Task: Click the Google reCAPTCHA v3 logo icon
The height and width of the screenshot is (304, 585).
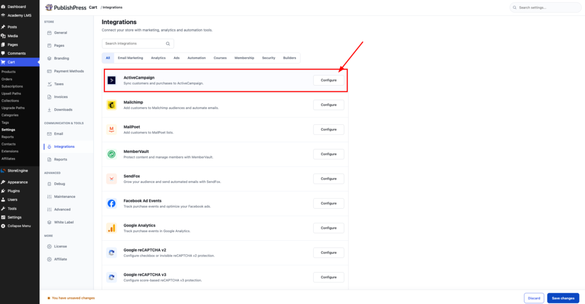Action: click(x=111, y=277)
